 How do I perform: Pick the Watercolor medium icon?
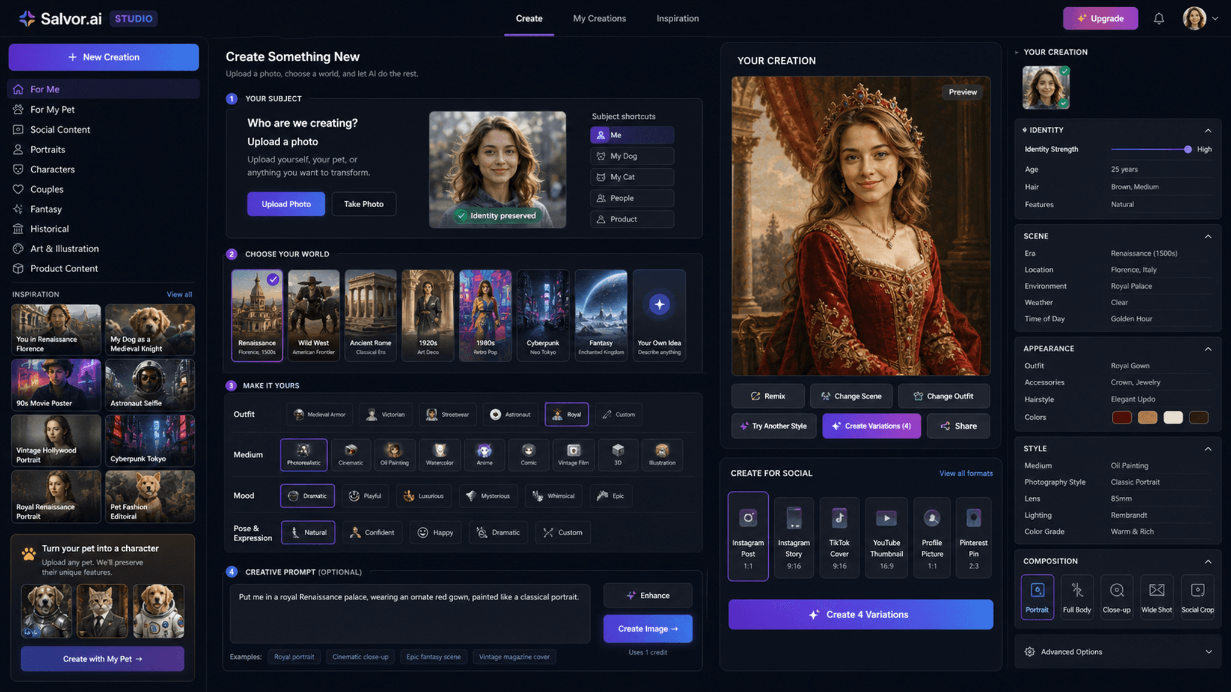[440, 450]
